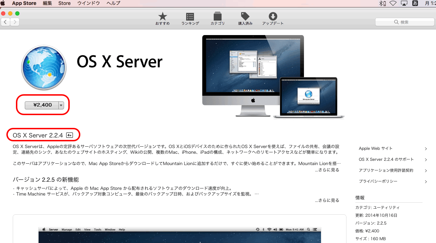
Task: Open the ランキング (Top Charts) icon
Action: tap(190, 17)
